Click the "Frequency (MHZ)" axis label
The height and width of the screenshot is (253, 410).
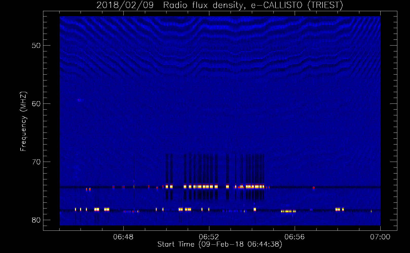[x=23, y=121]
